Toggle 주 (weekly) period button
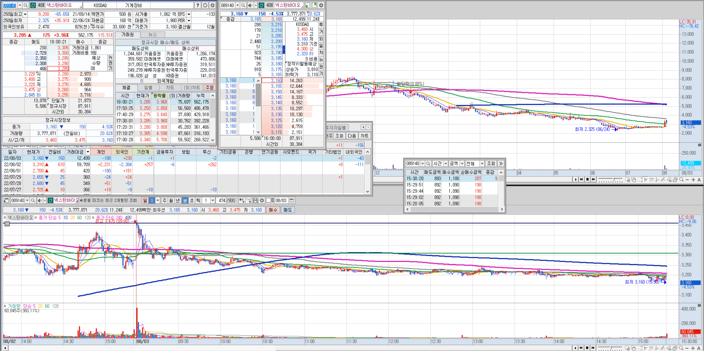This screenshot has height=351, width=704. pos(165,201)
